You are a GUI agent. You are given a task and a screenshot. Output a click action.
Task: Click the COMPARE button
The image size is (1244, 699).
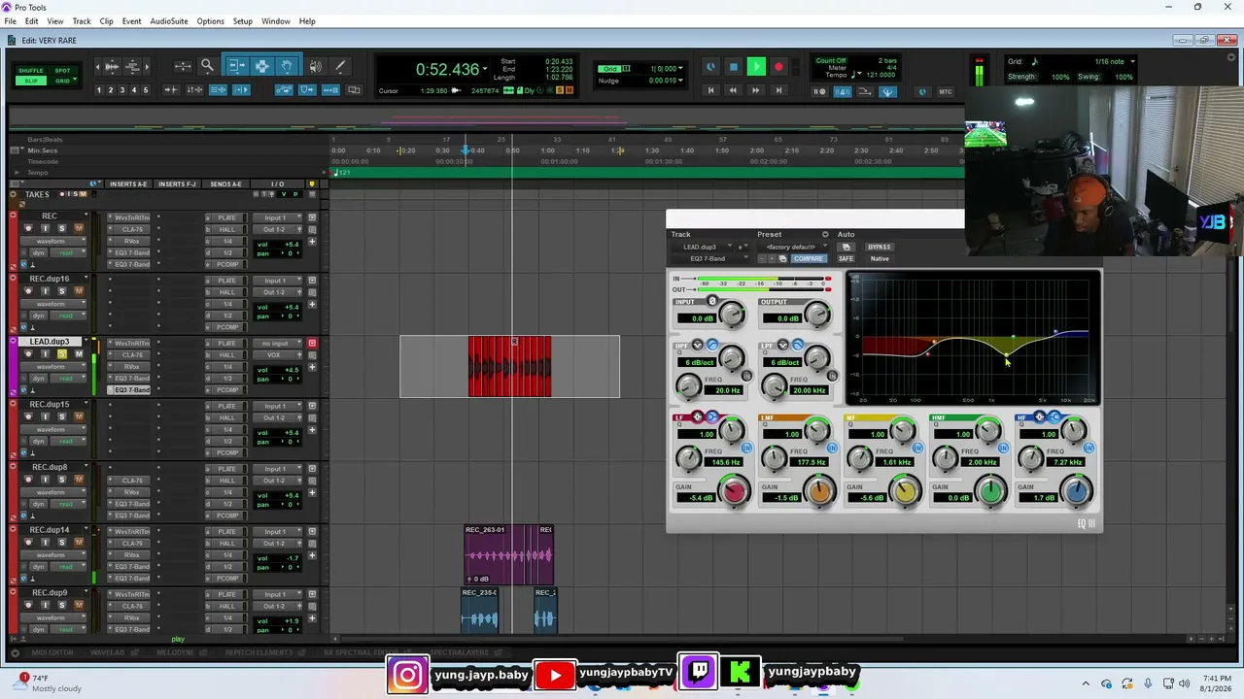809,259
